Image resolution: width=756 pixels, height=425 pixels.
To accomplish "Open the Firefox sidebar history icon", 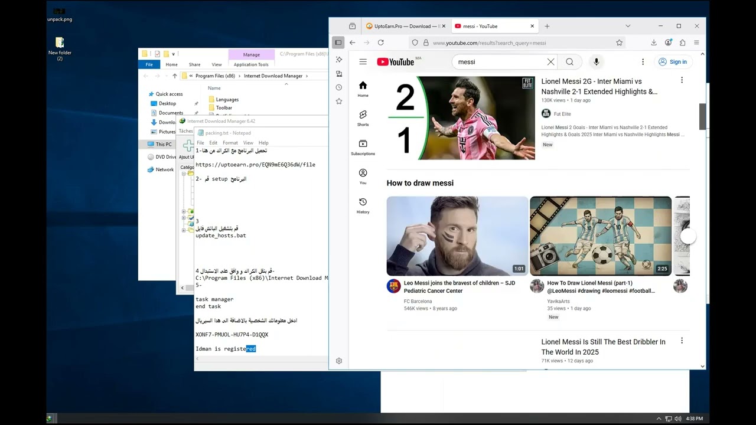I will [339, 87].
